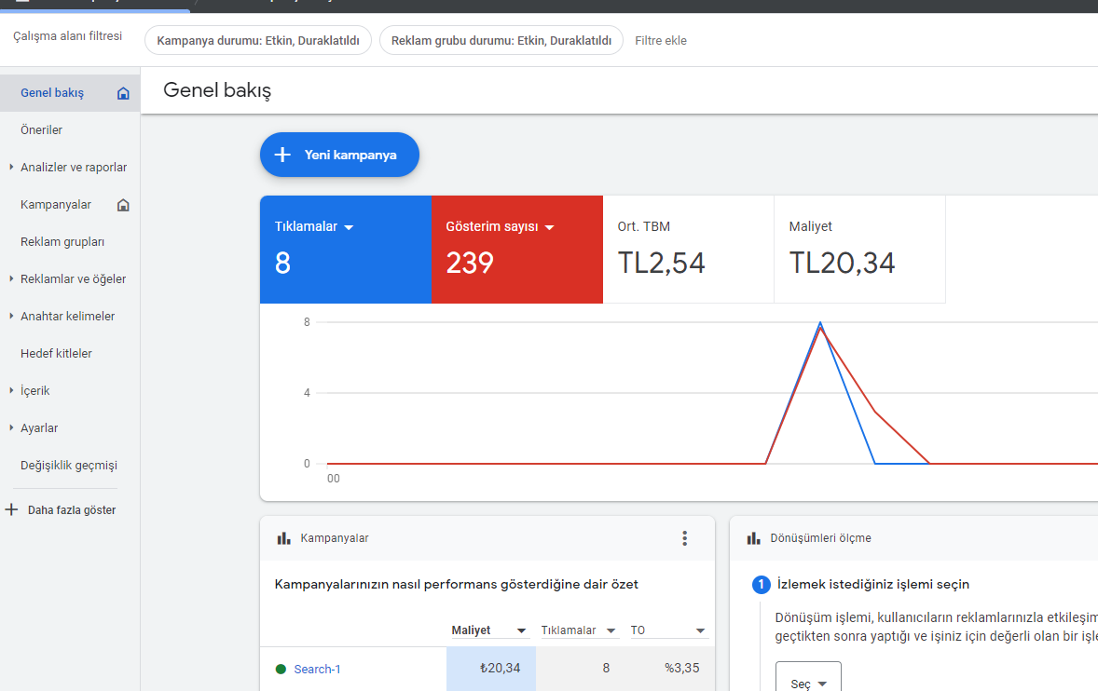Click the step 1 circle icon
Viewport: 1098px width, 691px height.
[x=762, y=585]
